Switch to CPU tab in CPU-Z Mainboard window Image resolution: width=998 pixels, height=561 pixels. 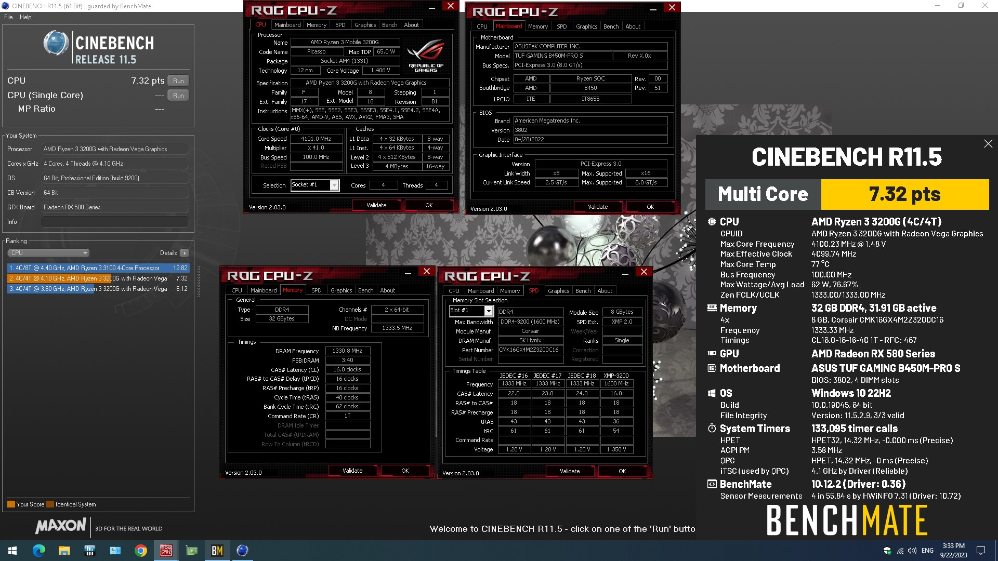[482, 26]
